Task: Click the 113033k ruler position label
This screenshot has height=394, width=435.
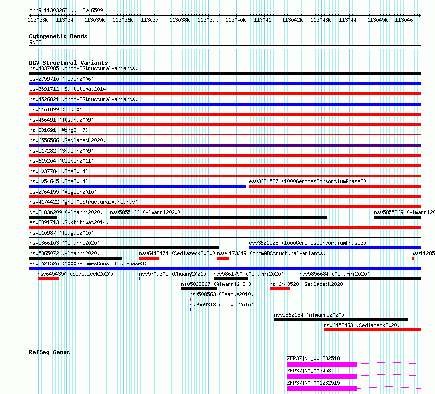Action: pos(38,20)
